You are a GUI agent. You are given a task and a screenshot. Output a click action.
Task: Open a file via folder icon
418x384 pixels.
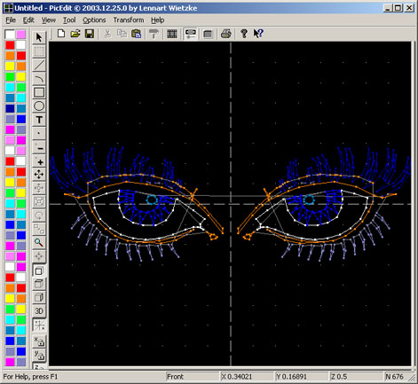75,34
